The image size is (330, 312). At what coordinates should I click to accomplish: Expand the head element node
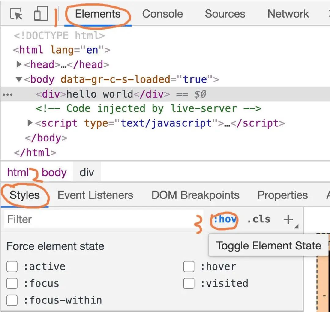pos(19,64)
